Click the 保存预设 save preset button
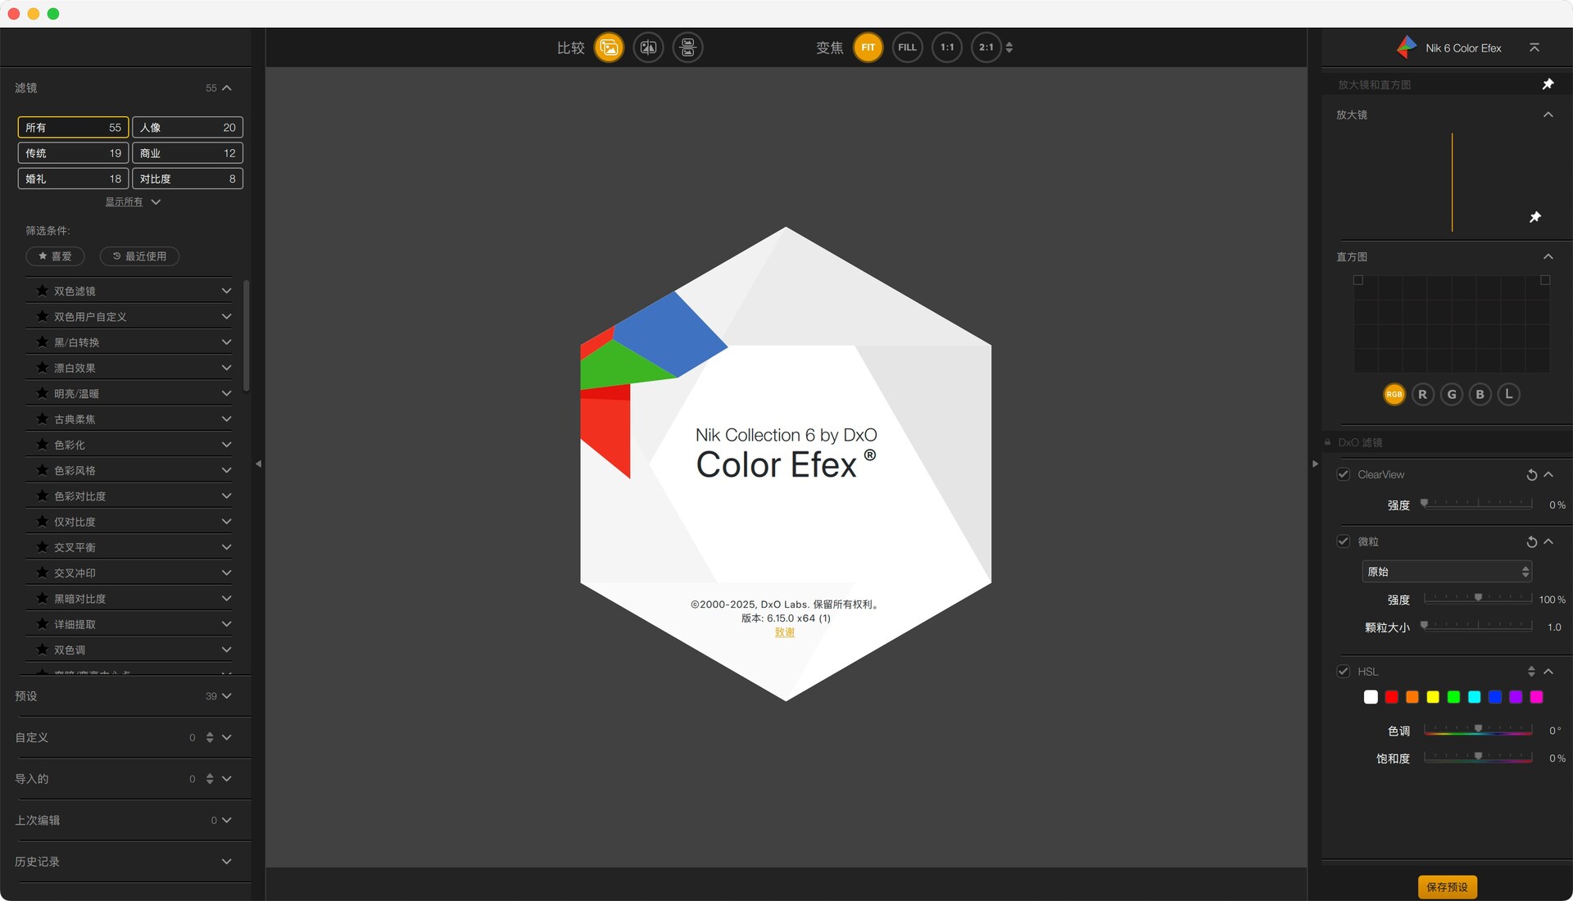1573x901 pixels. coord(1448,887)
